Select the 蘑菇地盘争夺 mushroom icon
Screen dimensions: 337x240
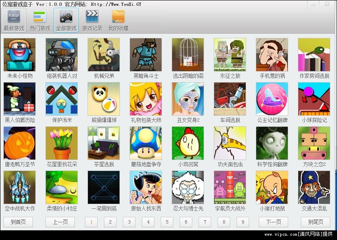(x=146, y=142)
